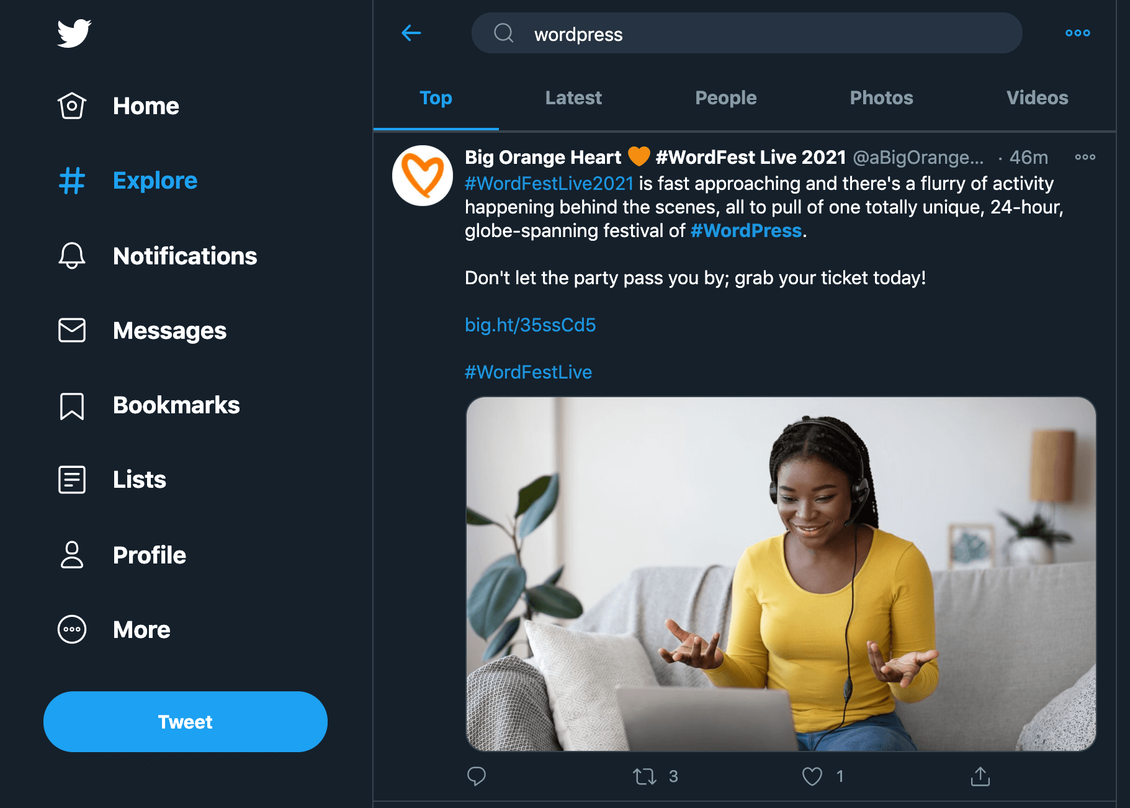
Task: View your Bookmarks
Action: coord(176,405)
